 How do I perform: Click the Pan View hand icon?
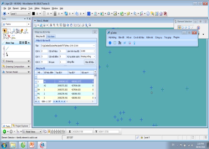click(x=71, y=25)
